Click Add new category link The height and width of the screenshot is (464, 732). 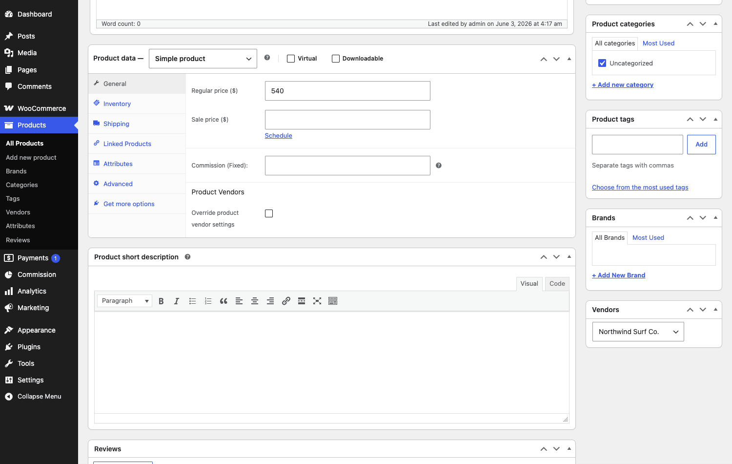623,85
